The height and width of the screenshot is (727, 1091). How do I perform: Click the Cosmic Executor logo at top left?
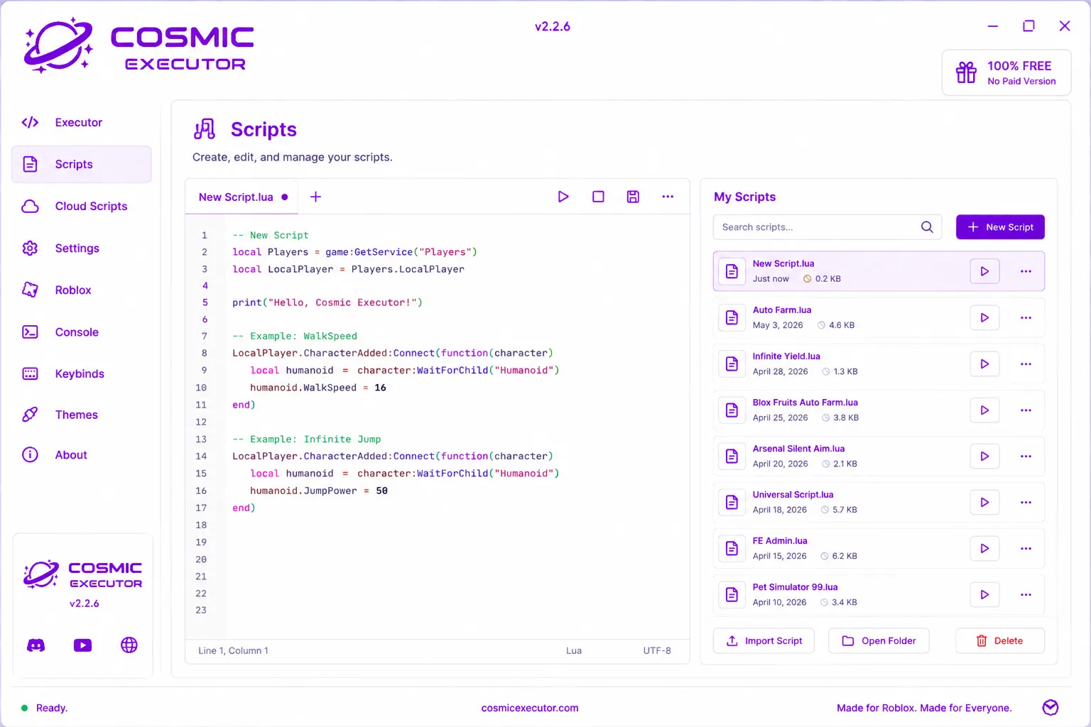coord(139,46)
